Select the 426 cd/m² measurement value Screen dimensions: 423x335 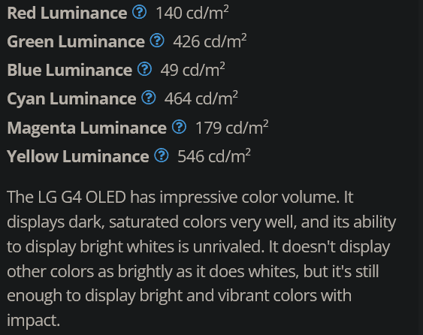tap(210, 41)
